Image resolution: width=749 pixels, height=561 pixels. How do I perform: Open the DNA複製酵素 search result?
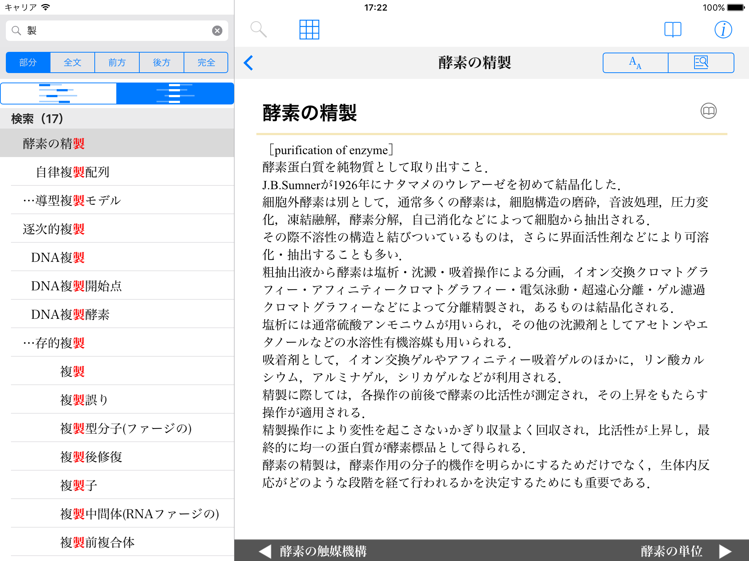70,314
